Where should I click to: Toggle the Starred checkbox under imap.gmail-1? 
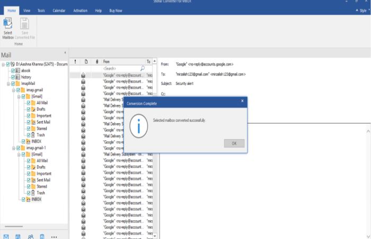pyautogui.click(x=29, y=186)
